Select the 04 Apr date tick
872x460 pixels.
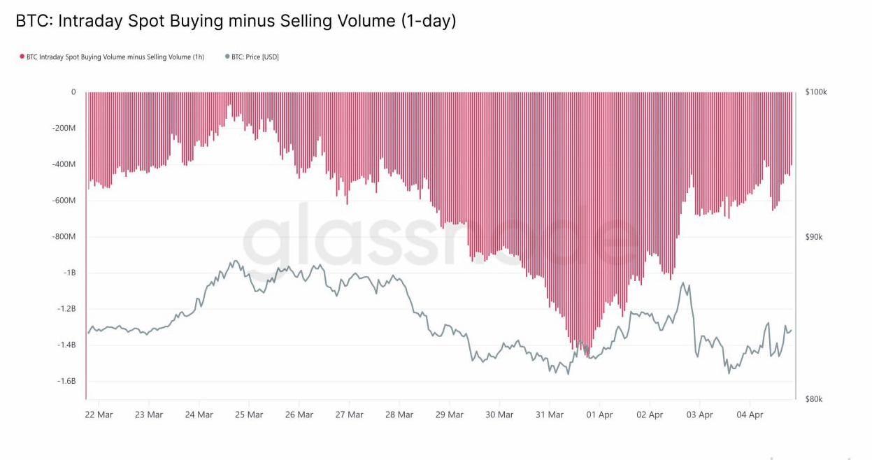click(x=750, y=415)
